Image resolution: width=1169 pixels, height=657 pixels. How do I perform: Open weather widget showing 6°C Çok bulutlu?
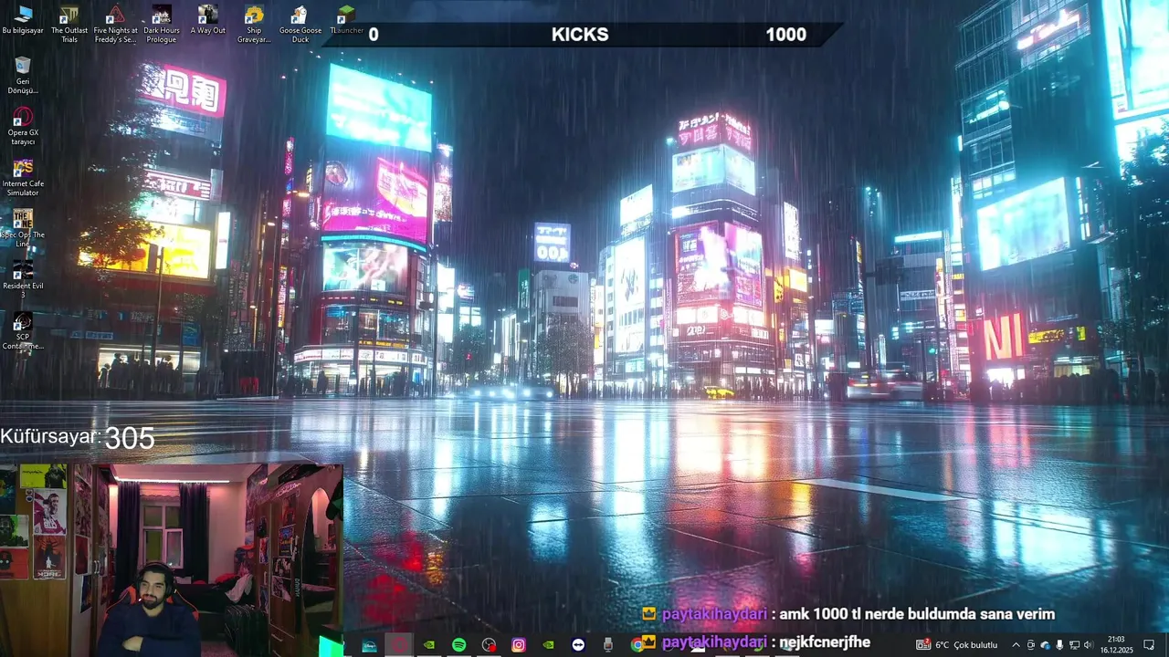tap(956, 645)
